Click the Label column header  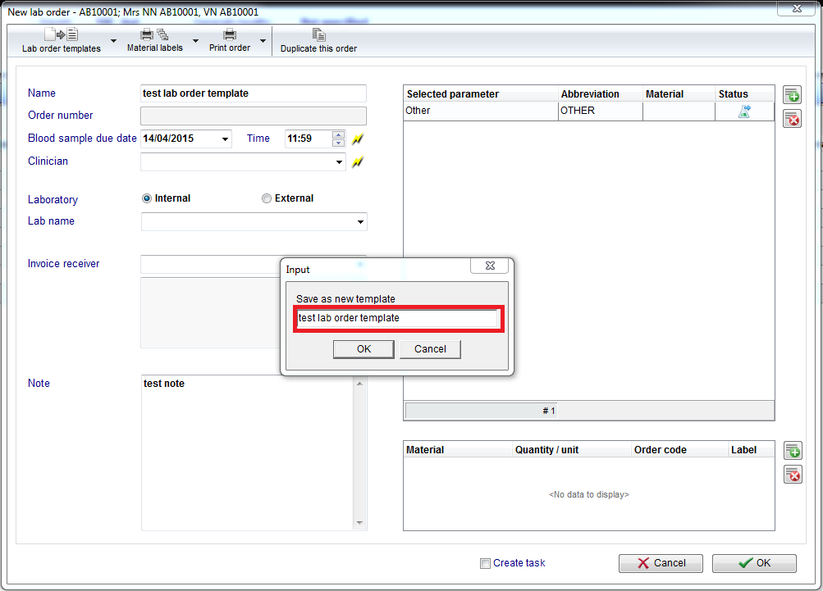point(751,450)
